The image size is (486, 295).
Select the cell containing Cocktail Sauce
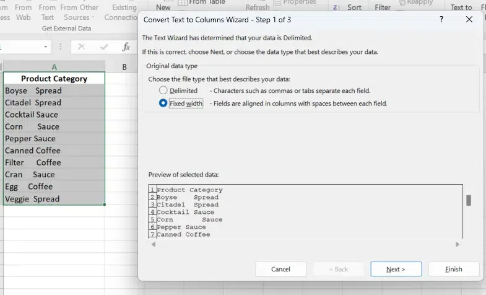pos(54,115)
